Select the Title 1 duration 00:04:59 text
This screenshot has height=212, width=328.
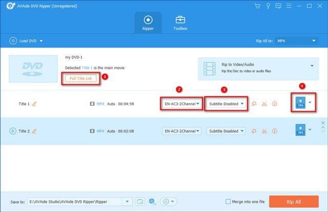tap(126, 104)
